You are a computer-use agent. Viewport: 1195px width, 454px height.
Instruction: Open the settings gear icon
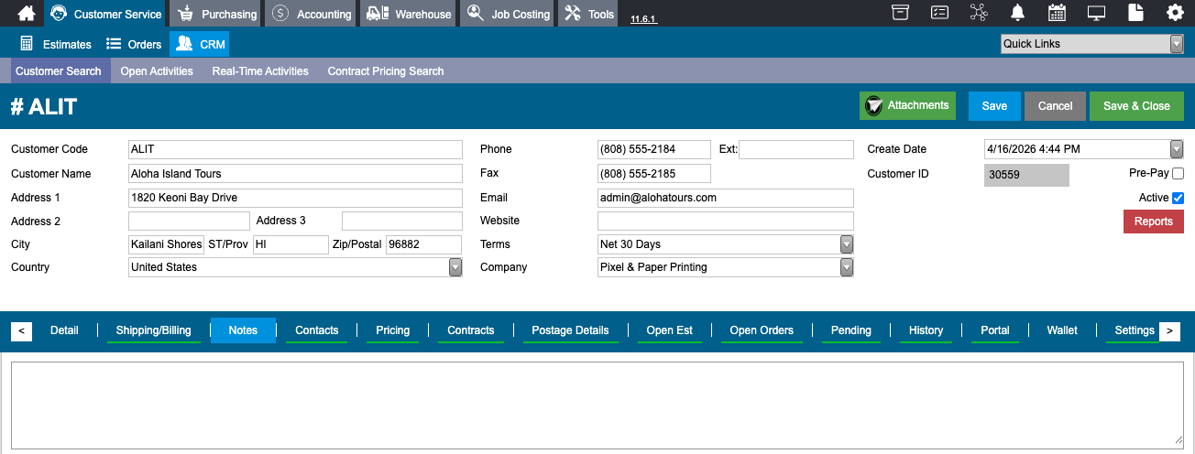pyautogui.click(x=1175, y=13)
